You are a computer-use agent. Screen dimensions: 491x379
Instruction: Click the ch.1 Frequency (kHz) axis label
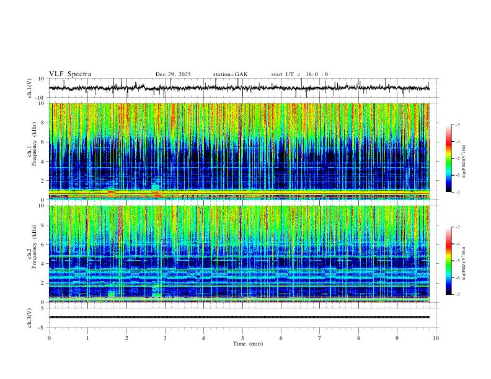(32, 144)
